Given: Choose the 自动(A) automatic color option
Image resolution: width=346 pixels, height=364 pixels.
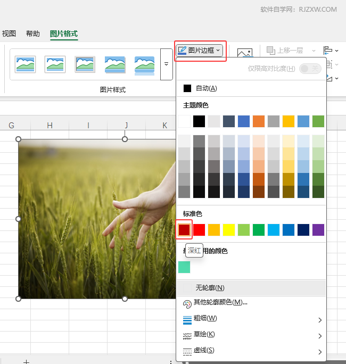Looking at the screenshot, I should pyautogui.click(x=251, y=88).
